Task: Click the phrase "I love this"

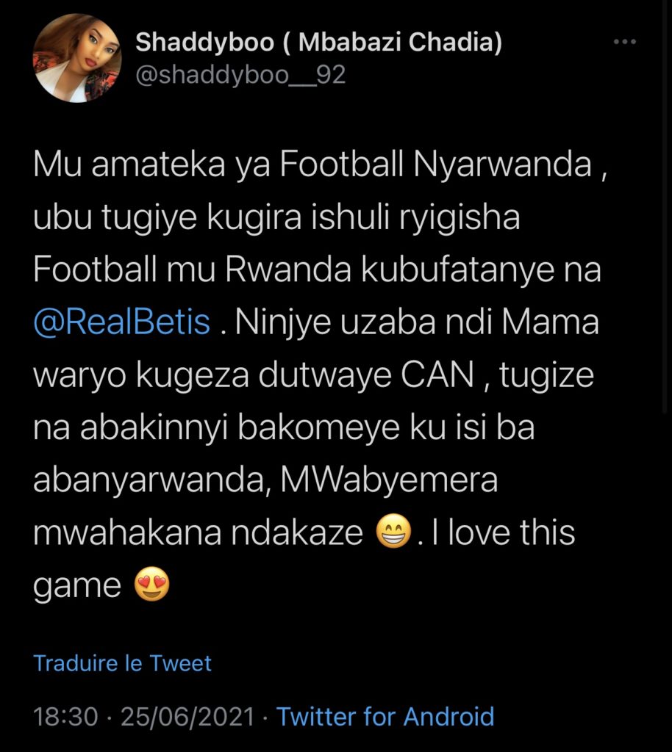Action: click(505, 533)
